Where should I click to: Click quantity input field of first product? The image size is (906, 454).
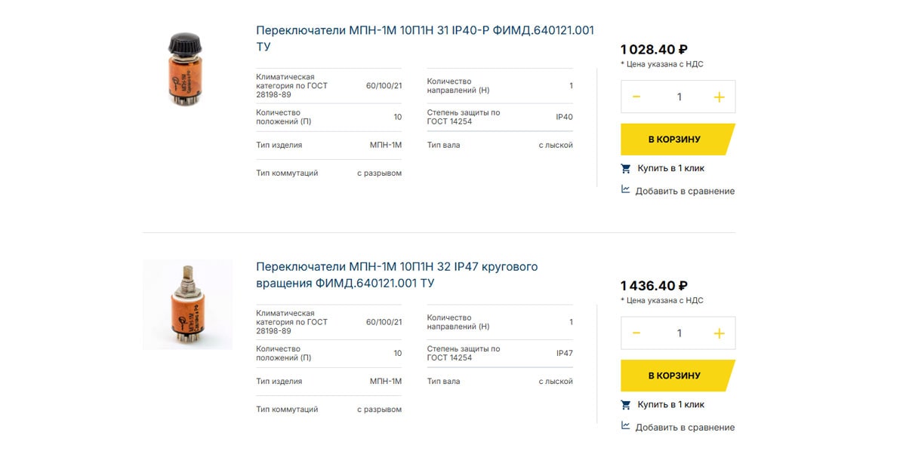pyautogui.click(x=679, y=97)
